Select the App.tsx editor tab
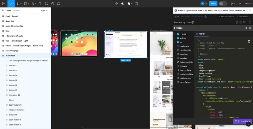 pos(200,34)
